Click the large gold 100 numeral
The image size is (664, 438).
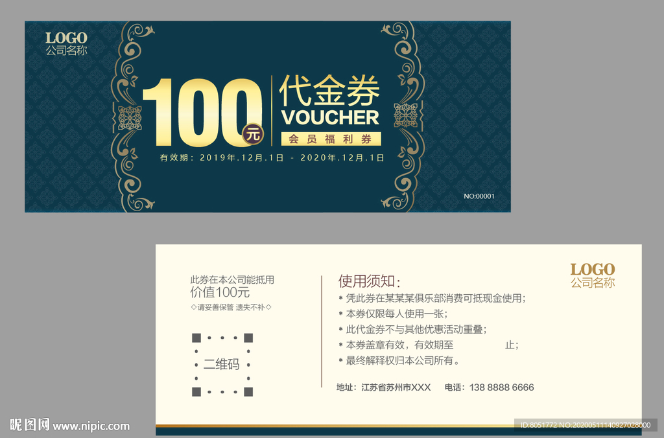point(202,112)
